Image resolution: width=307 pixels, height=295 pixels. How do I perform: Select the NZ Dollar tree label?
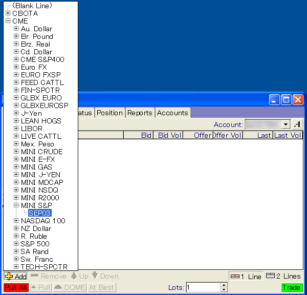click(x=36, y=228)
